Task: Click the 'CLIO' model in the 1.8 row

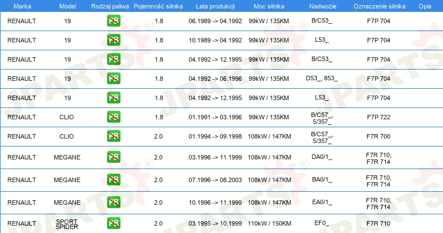Action: coord(67,117)
